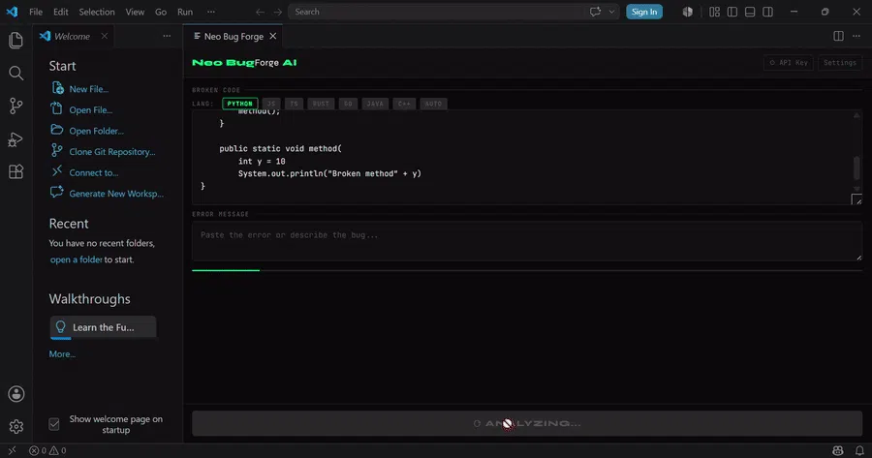Click the API Key button

(789, 63)
